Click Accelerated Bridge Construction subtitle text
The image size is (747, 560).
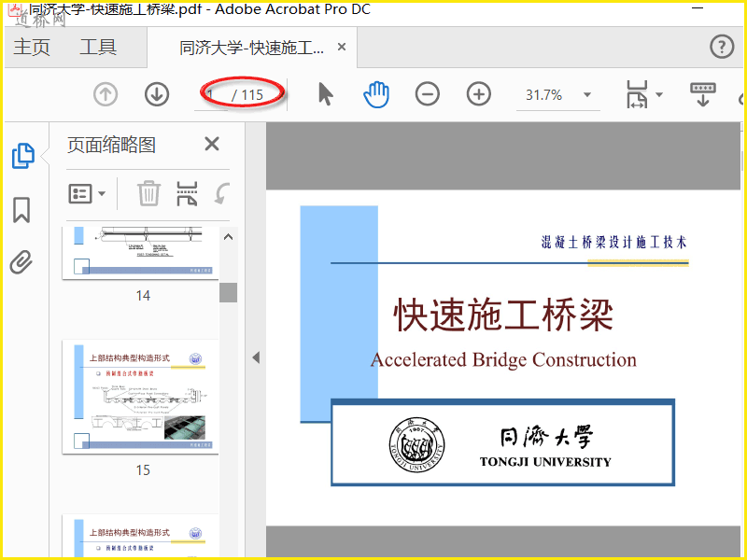pos(503,360)
